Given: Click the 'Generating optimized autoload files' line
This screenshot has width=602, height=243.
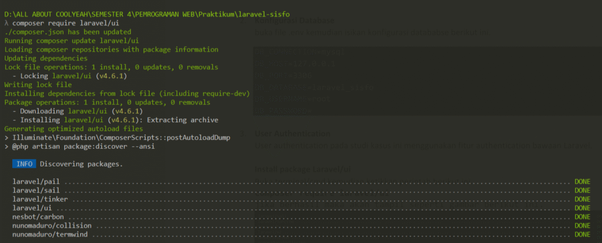Looking at the screenshot, I should 73,128.
